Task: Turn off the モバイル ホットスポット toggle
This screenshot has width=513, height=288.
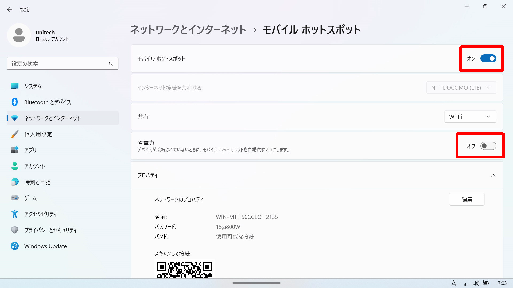Action: tap(488, 59)
